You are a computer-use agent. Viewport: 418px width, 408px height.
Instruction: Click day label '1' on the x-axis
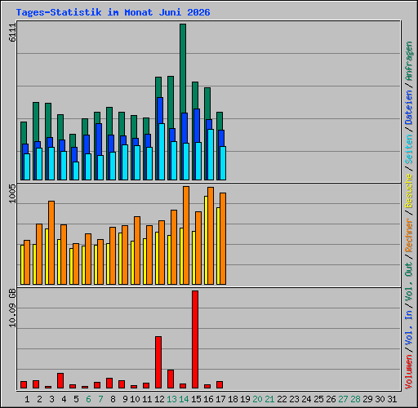tap(27, 399)
